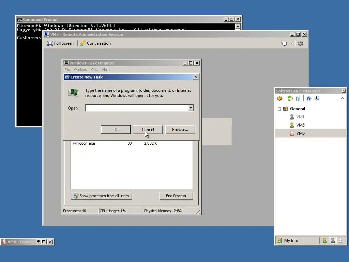Click the green-arrow folder icon in Softros Messenger

coord(290,98)
